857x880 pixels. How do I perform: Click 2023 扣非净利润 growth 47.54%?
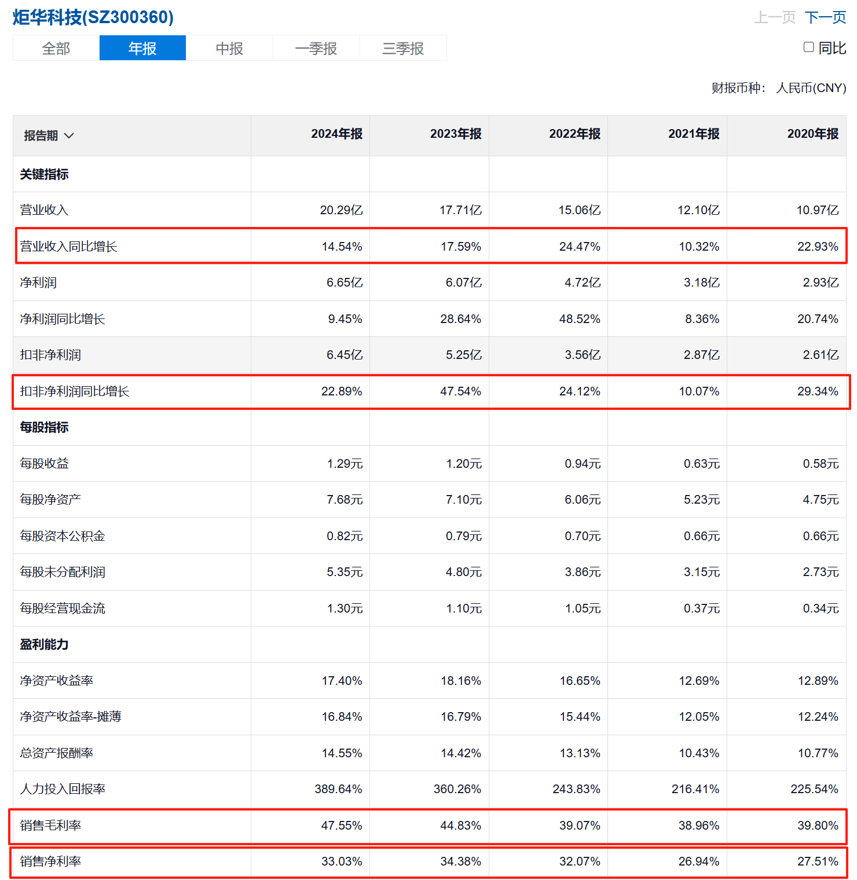460,391
